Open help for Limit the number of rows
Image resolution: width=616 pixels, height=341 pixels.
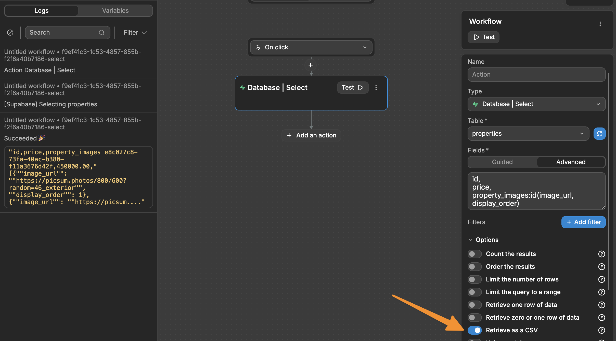click(602, 279)
